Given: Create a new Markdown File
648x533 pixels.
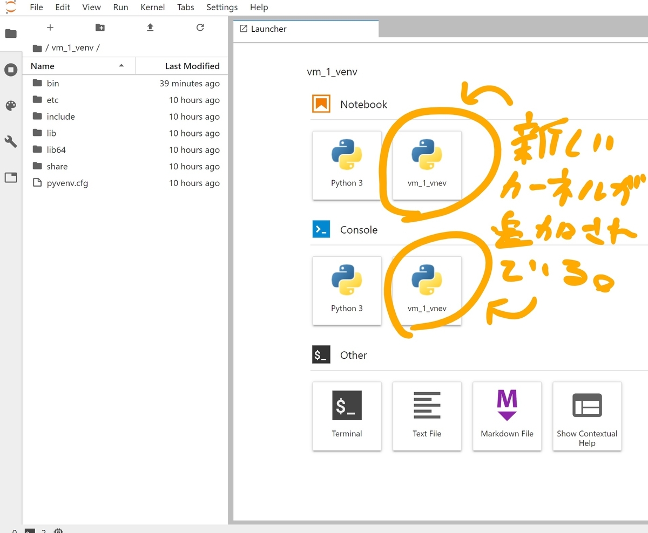Looking at the screenshot, I should click(x=507, y=416).
